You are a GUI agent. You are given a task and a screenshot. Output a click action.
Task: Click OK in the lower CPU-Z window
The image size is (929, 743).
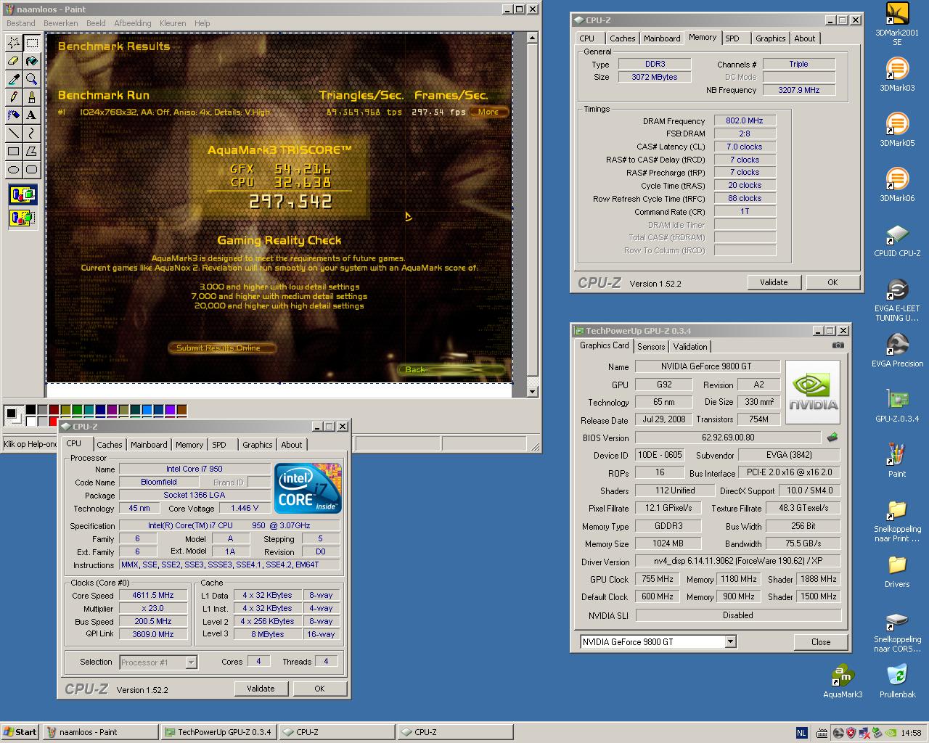(319, 689)
